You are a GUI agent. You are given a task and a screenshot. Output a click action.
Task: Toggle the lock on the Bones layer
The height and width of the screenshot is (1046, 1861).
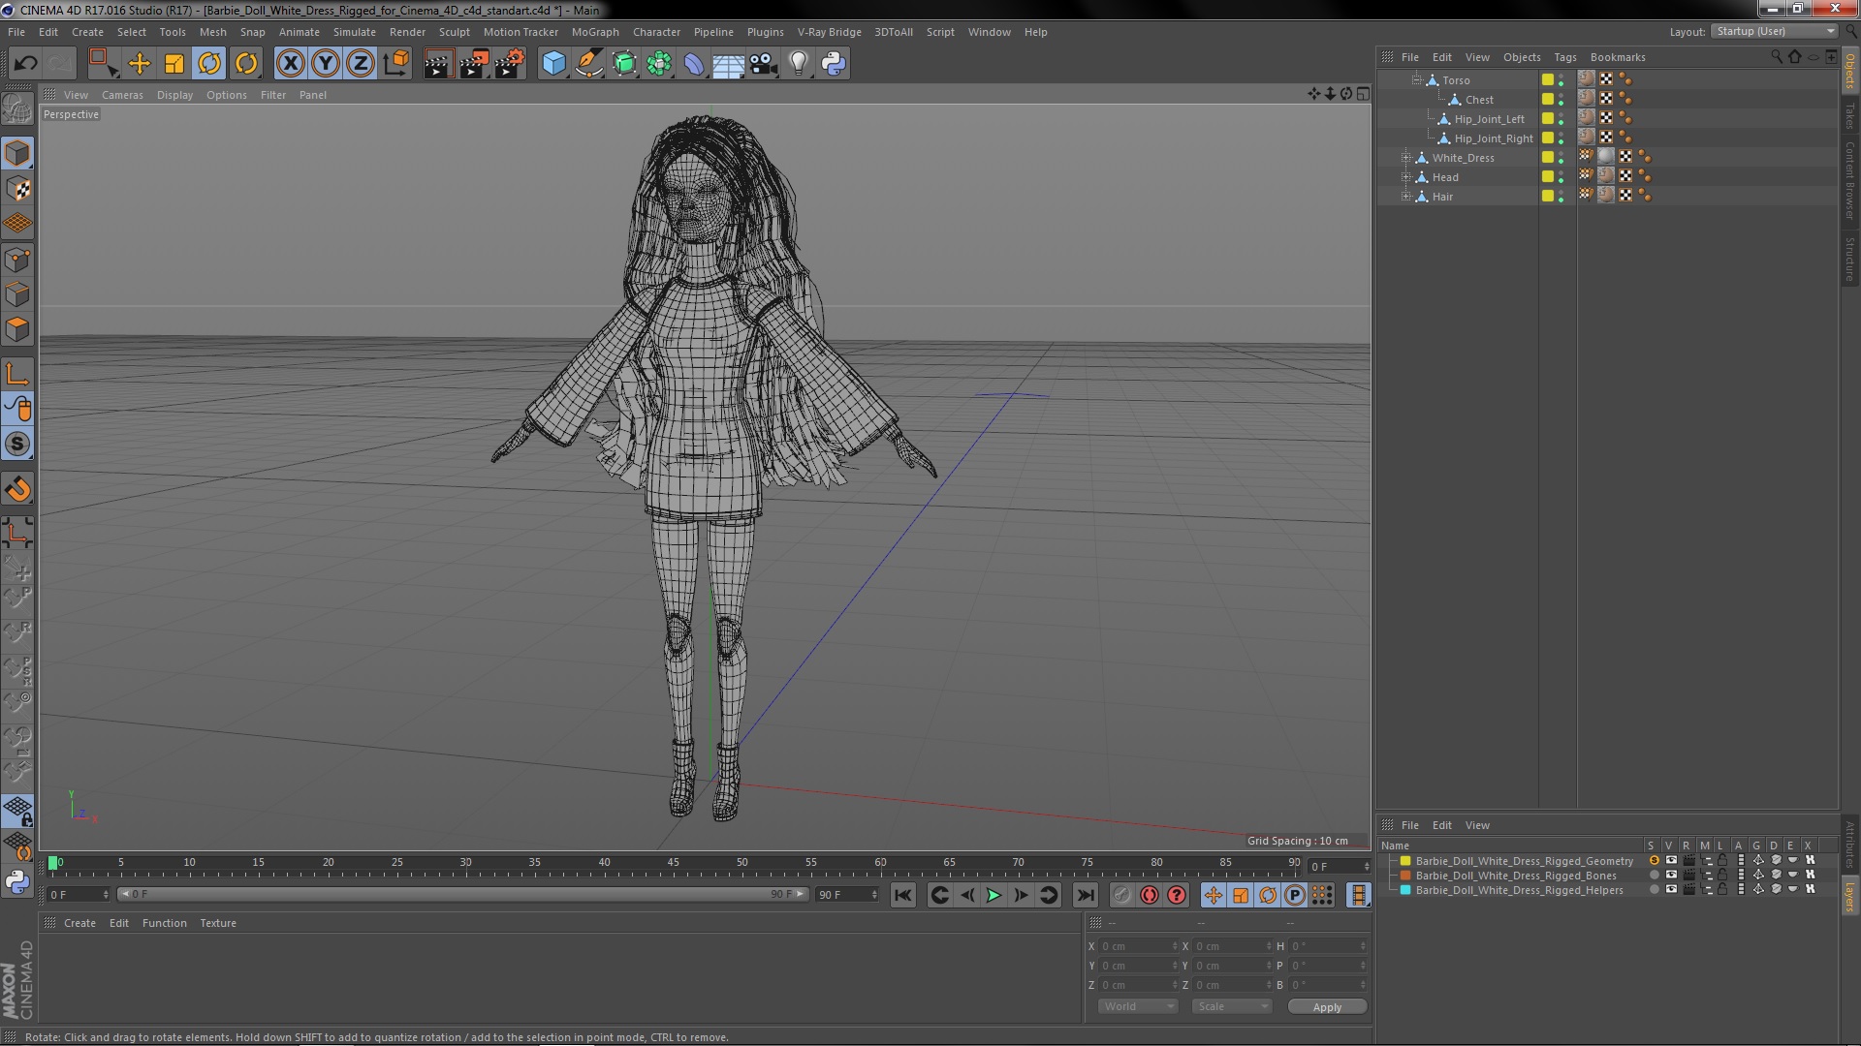pos(1722,875)
